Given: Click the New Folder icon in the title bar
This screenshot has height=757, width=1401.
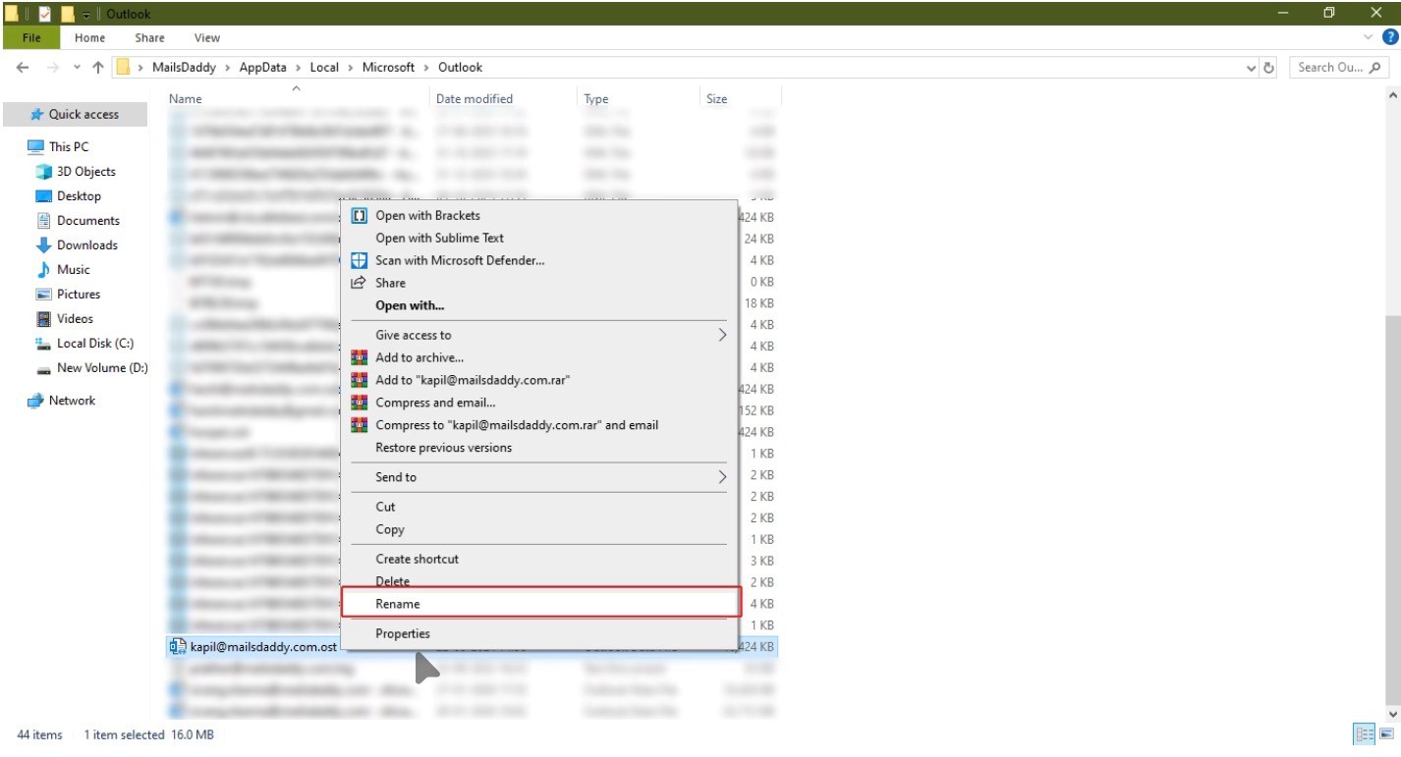Looking at the screenshot, I should (67, 14).
